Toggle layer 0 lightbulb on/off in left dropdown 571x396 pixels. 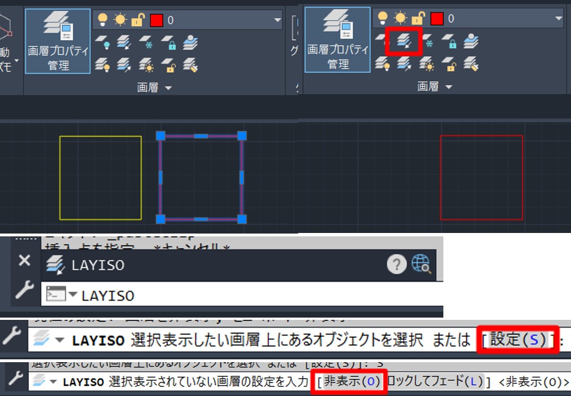(x=102, y=20)
